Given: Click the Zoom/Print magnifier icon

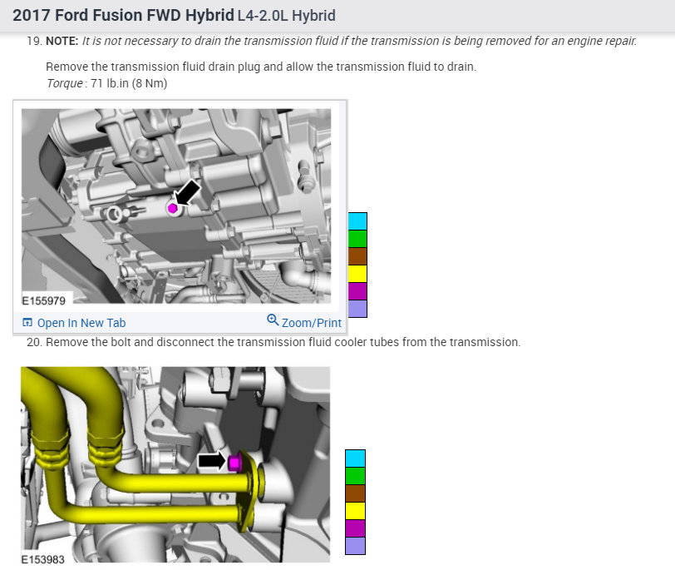Looking at the screenshot, I should 273,320.
